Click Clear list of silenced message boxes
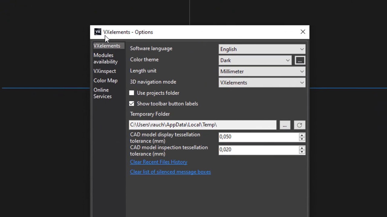Image resolution: width=387 pixels, height=217 pixels. 170,172
